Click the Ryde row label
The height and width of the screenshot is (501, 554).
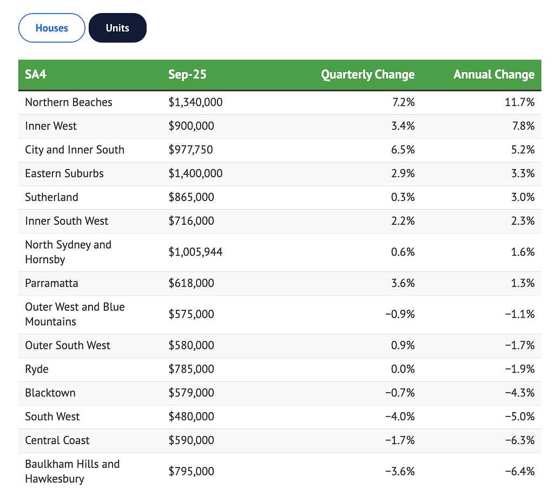(37, 369)
